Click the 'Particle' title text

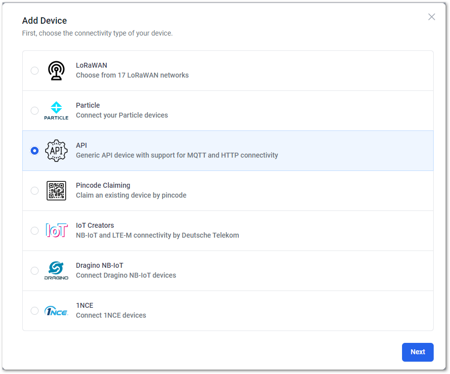pyautogui.click(x=88, y=105)
